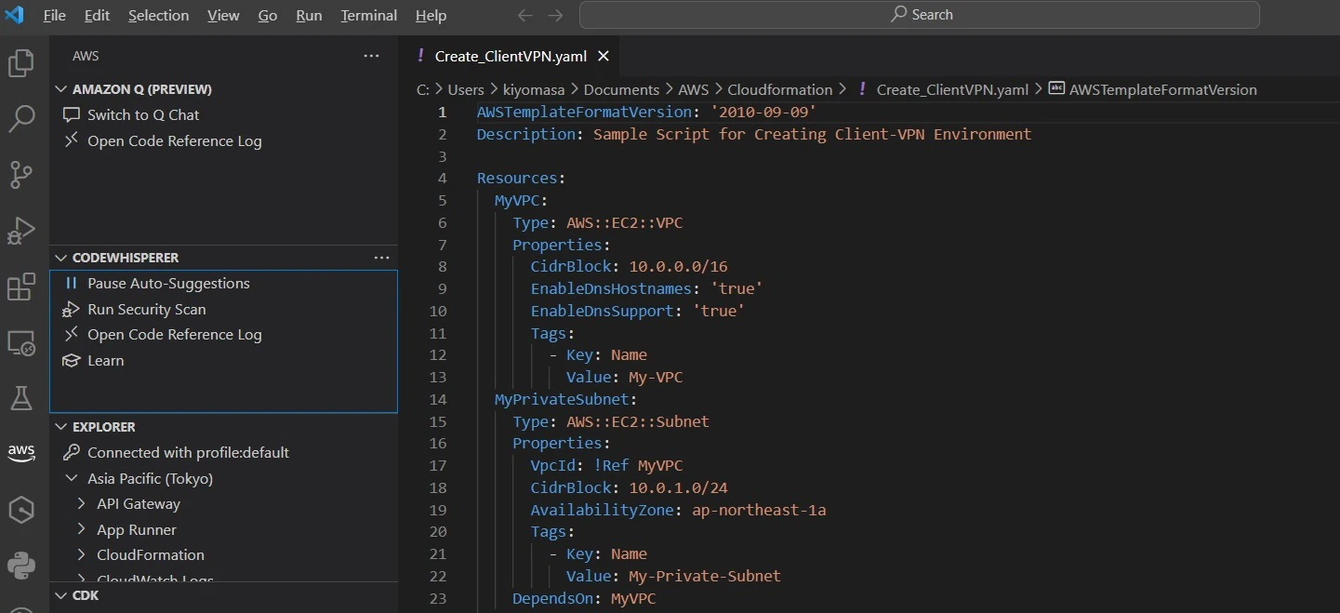Image resolution: width=1340 pixels, height=613 pixels.
Task: Click the Search command center box
Action: tap(919, 15)
